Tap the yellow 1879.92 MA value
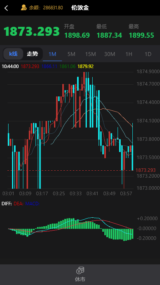Image resolution: width=160 pixels, height=285 pixels. 86,66
